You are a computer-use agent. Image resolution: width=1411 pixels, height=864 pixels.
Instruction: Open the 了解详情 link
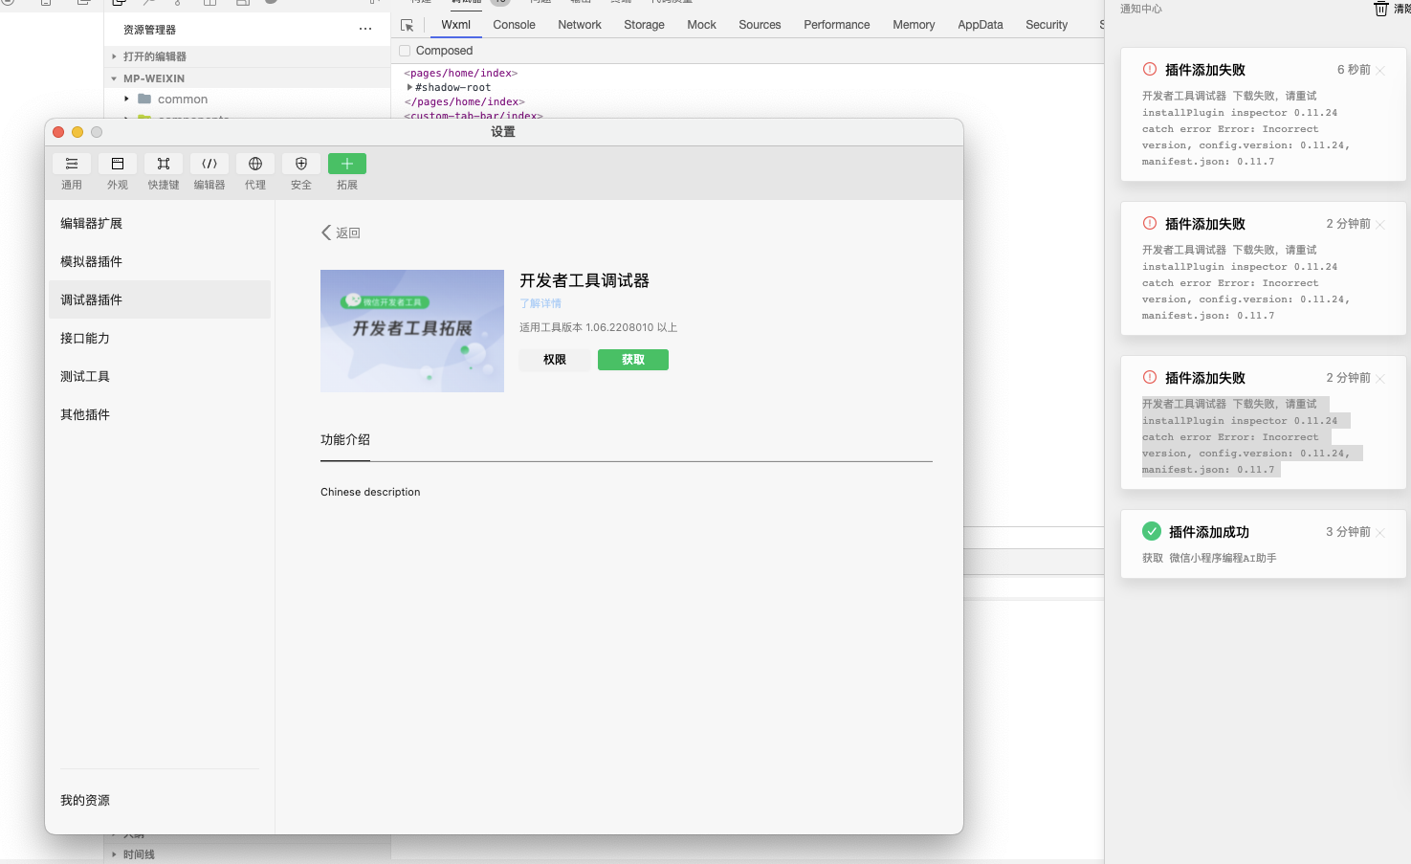tap(540, 303)
